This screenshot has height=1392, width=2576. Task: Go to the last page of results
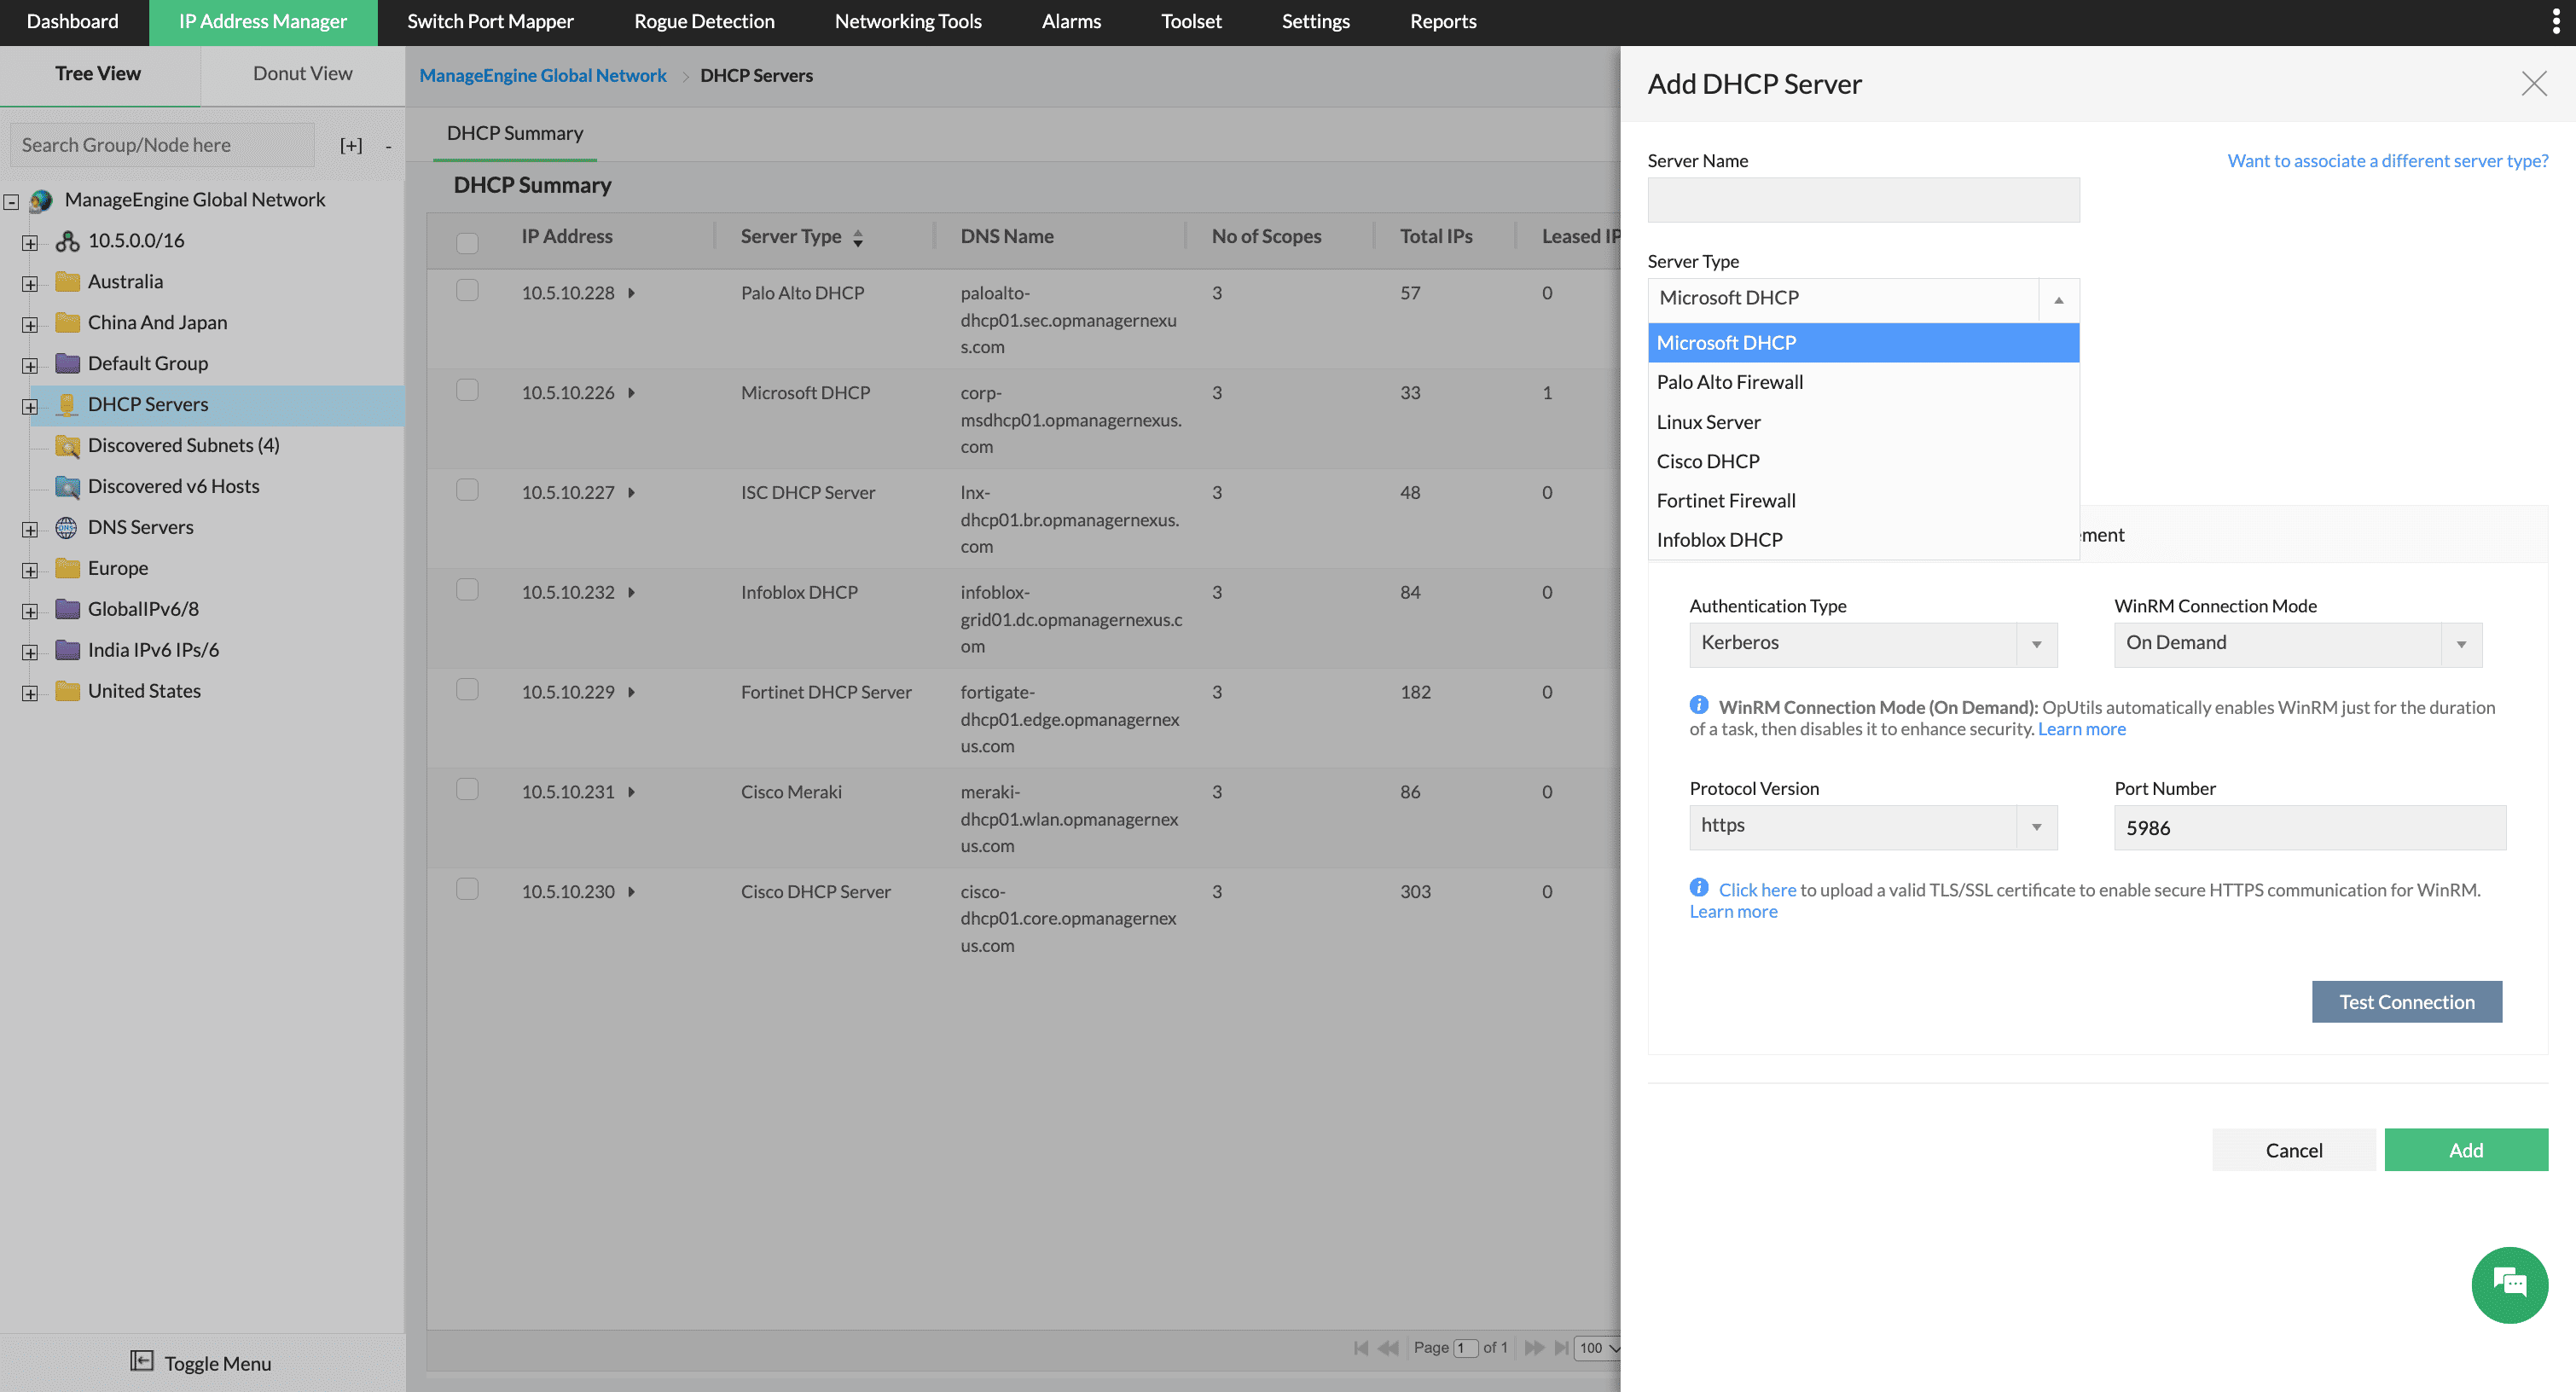(x=1561, y=1348)
